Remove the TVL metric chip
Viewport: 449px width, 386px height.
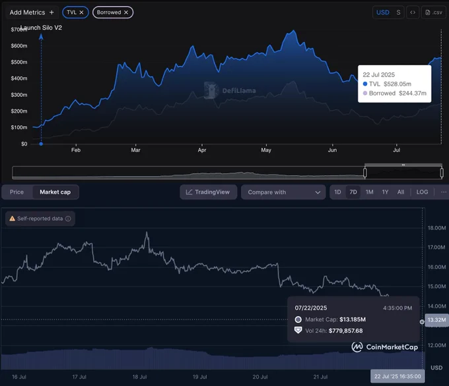click(81, 13)
